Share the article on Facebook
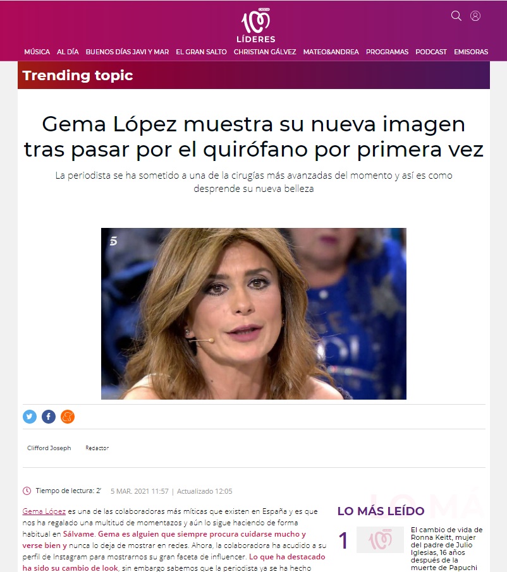The height and width of the screenshot is (572, 507). (49, 417)
